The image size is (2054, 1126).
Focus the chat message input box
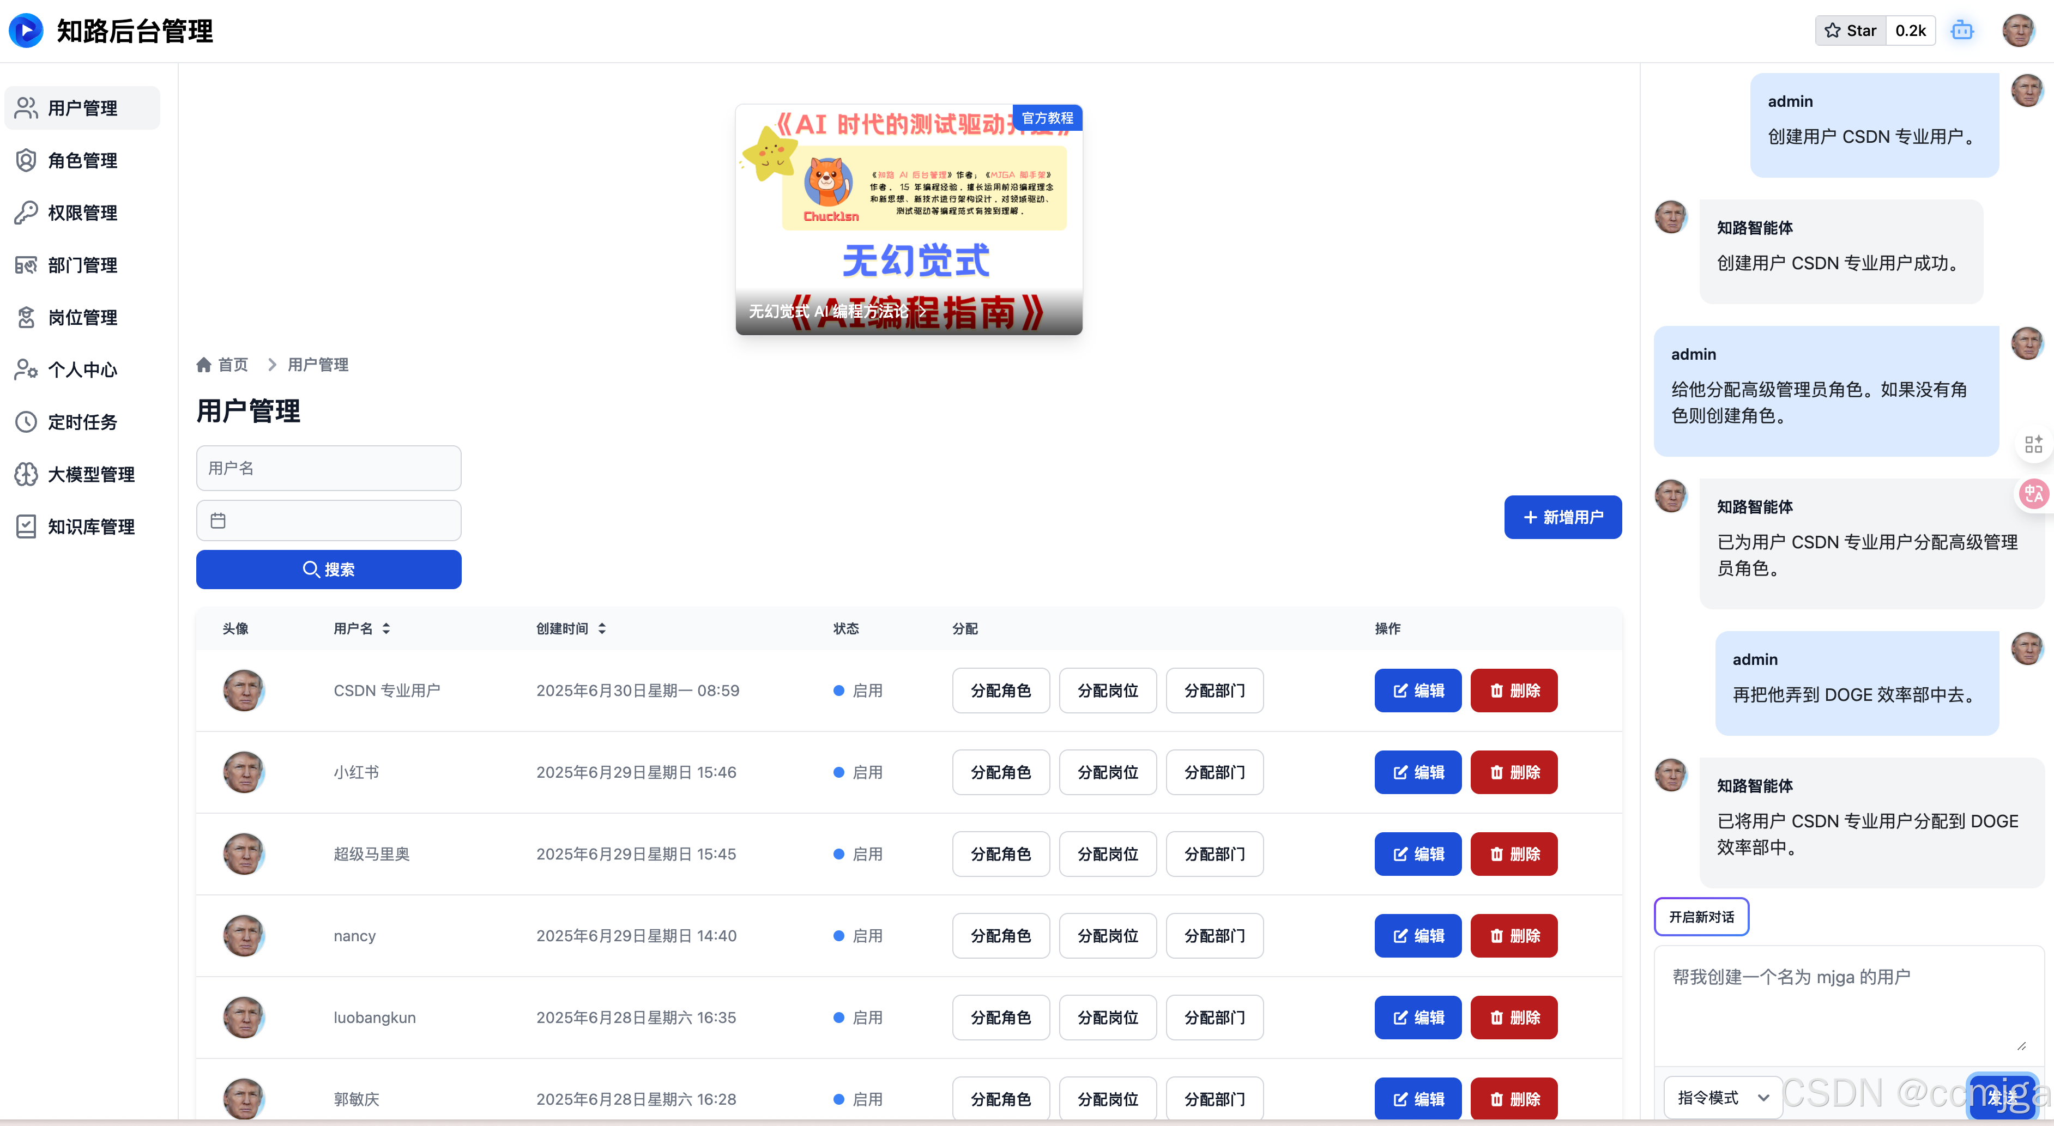coord(1849,1006)
